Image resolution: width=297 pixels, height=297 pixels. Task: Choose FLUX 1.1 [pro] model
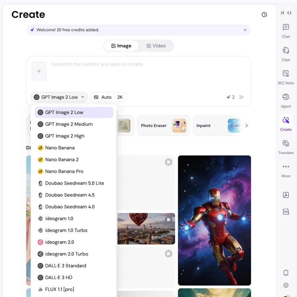tap(74, 289)
